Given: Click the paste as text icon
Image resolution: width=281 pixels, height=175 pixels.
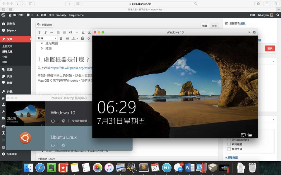Looking at the screenshot, I should (83, 38).
